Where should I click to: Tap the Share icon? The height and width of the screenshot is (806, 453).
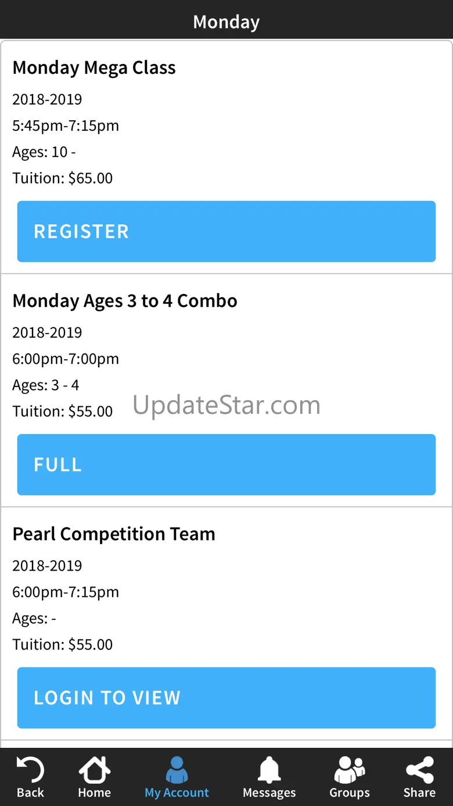pyautogui.click(x=419, y=769)
